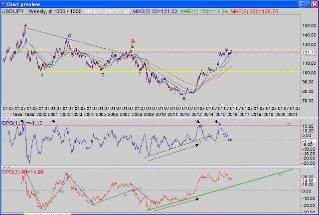The image size is (319, 215).
Task: Select wave label D near 2005 low
Action: [103, 75]
